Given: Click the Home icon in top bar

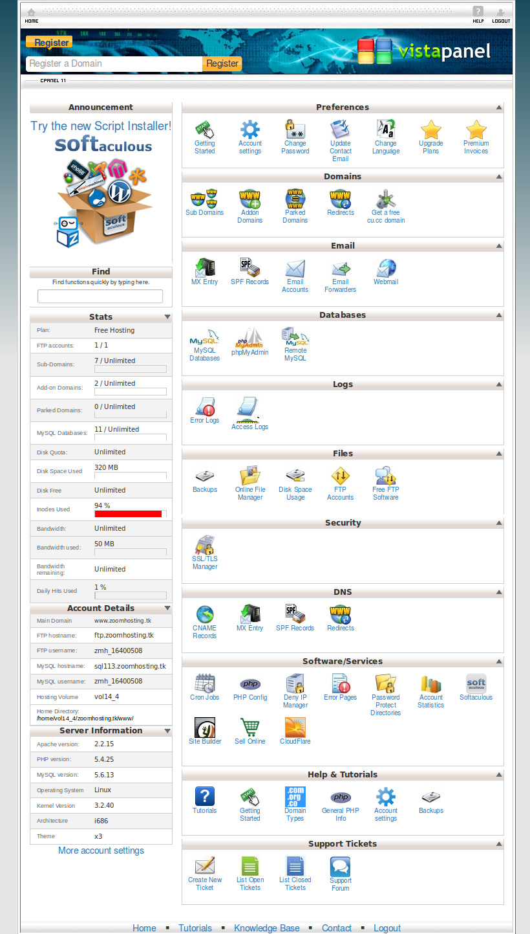Looking at the screenshot, I should [x=31, y=16].
